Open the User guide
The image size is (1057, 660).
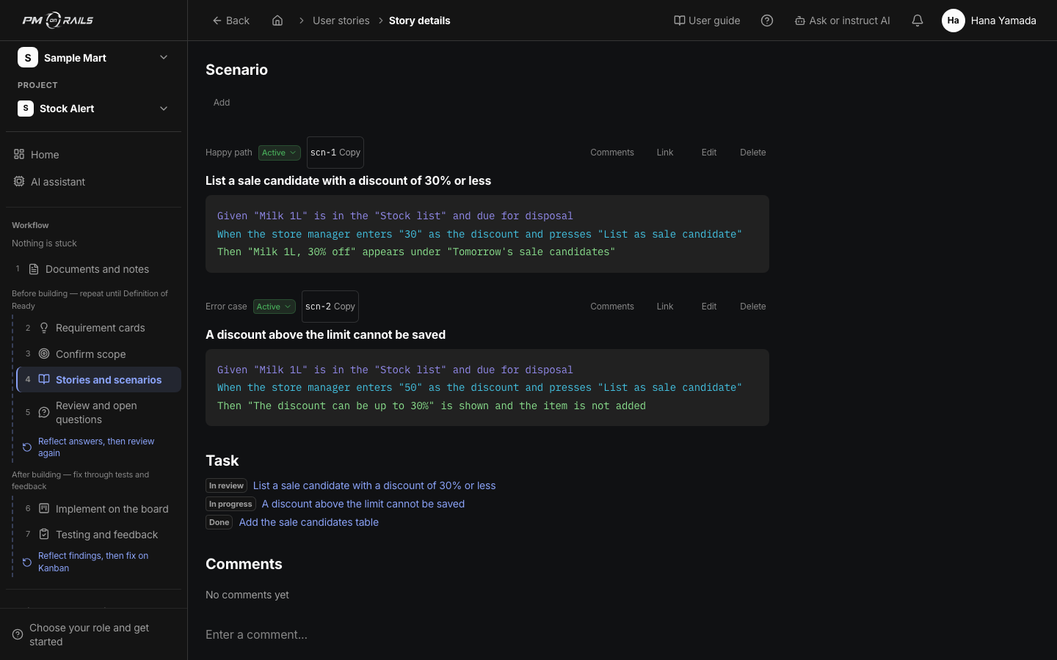pos(707,21)
